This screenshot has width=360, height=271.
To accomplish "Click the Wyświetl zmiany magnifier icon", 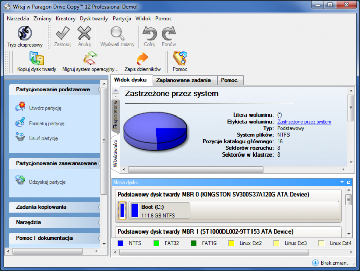I will (x=117, y=33).
